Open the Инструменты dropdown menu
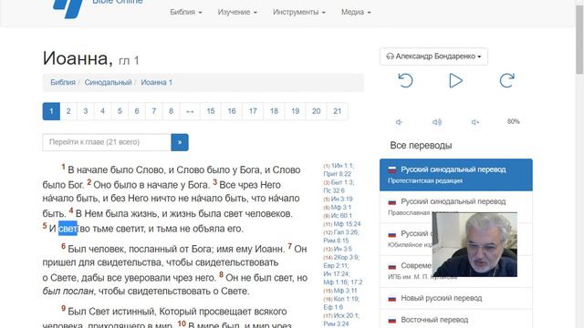This screenshot has height=328, width=584. 299,12
